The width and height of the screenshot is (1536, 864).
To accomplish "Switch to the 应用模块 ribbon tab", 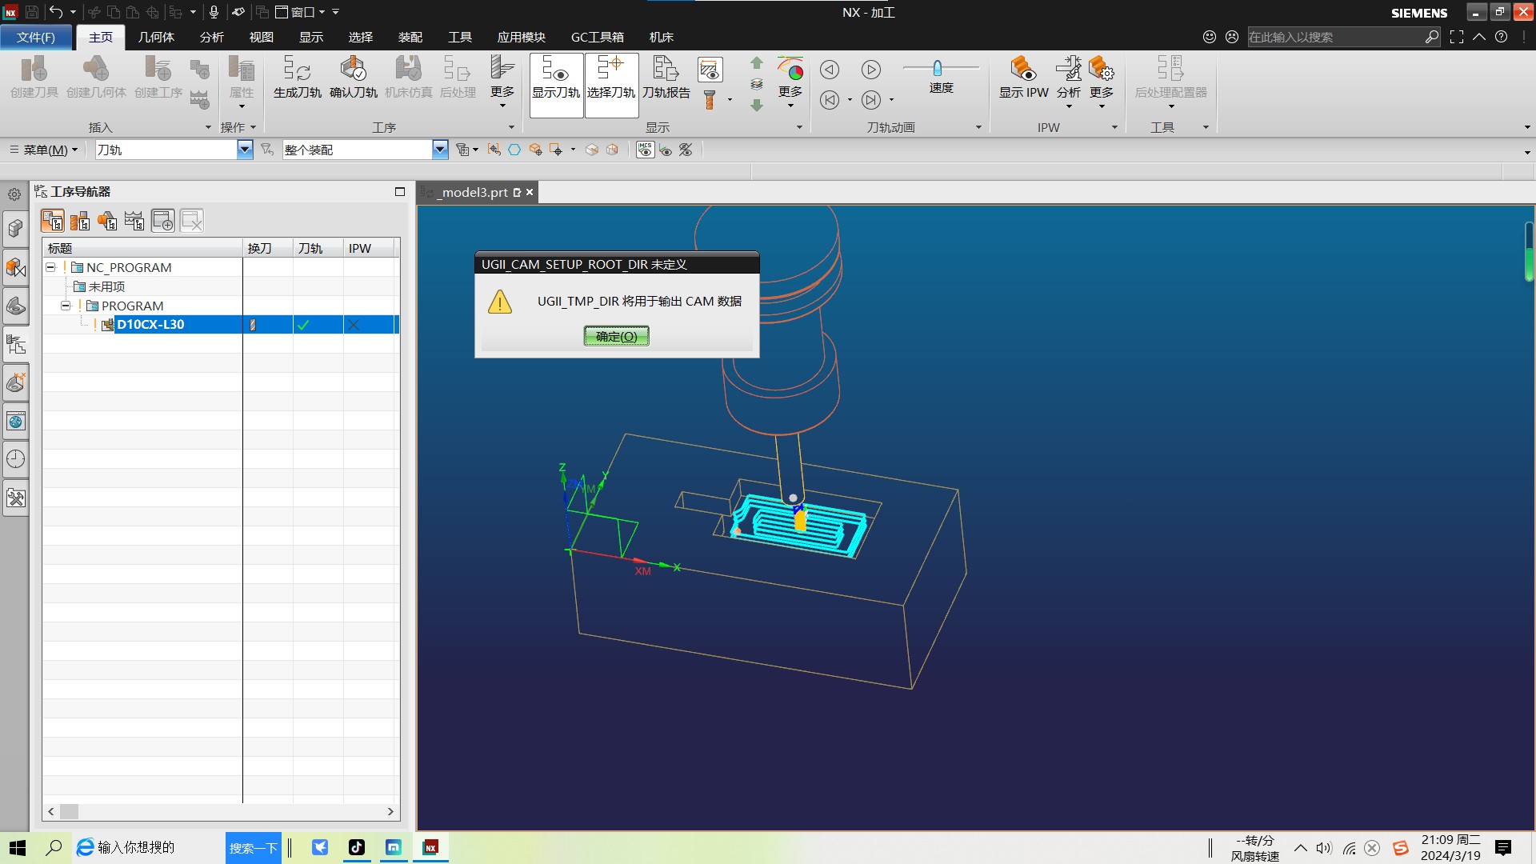I will click(x=521, y=37).
